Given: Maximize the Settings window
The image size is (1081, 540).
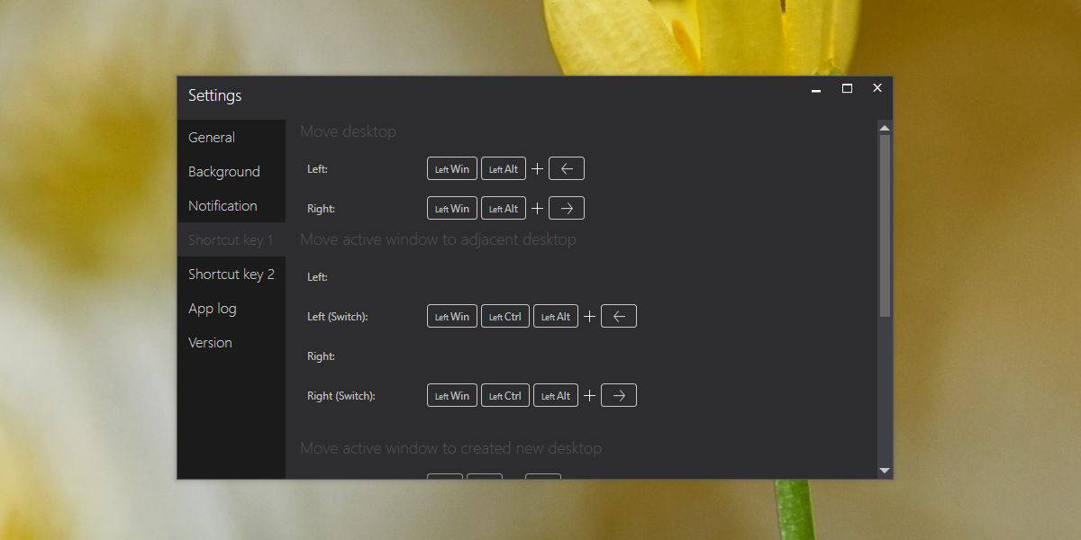Looking at the screenshot, I should [x=847, y=88].
